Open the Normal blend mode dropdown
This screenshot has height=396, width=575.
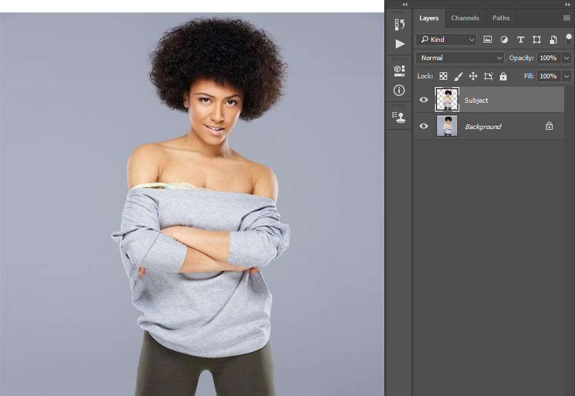click(x=460, y=58)
